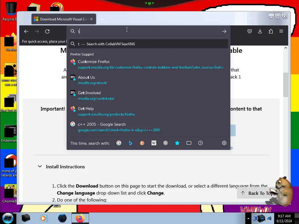This screenshot has width=299, height=224.
Task: Search this time with DuckDuckGo icon
Action: click(x=142, y=143)
